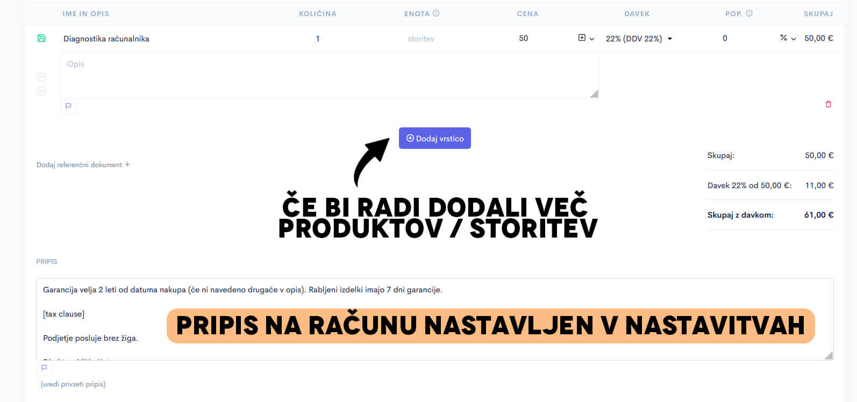Open price options plus-box dropdown
Image resolution: width=857 pixels, height=402 pixels.
[x=586, y=38]
